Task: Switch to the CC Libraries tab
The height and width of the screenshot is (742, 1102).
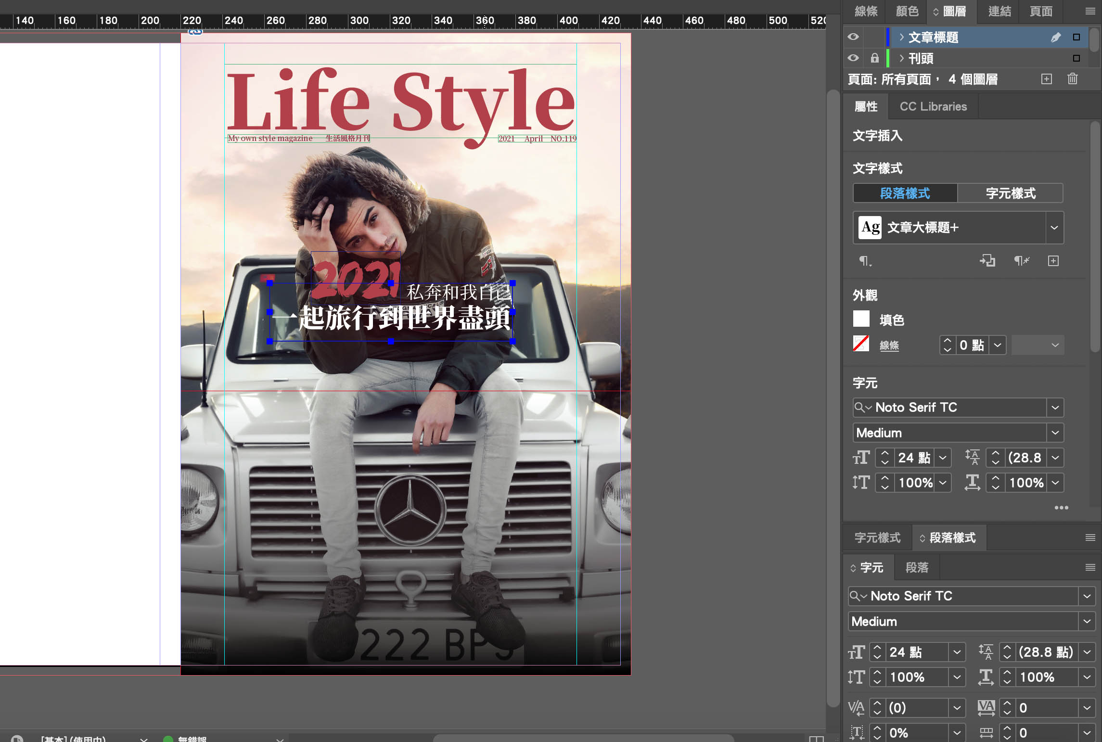Action: (x=933, y=106)
